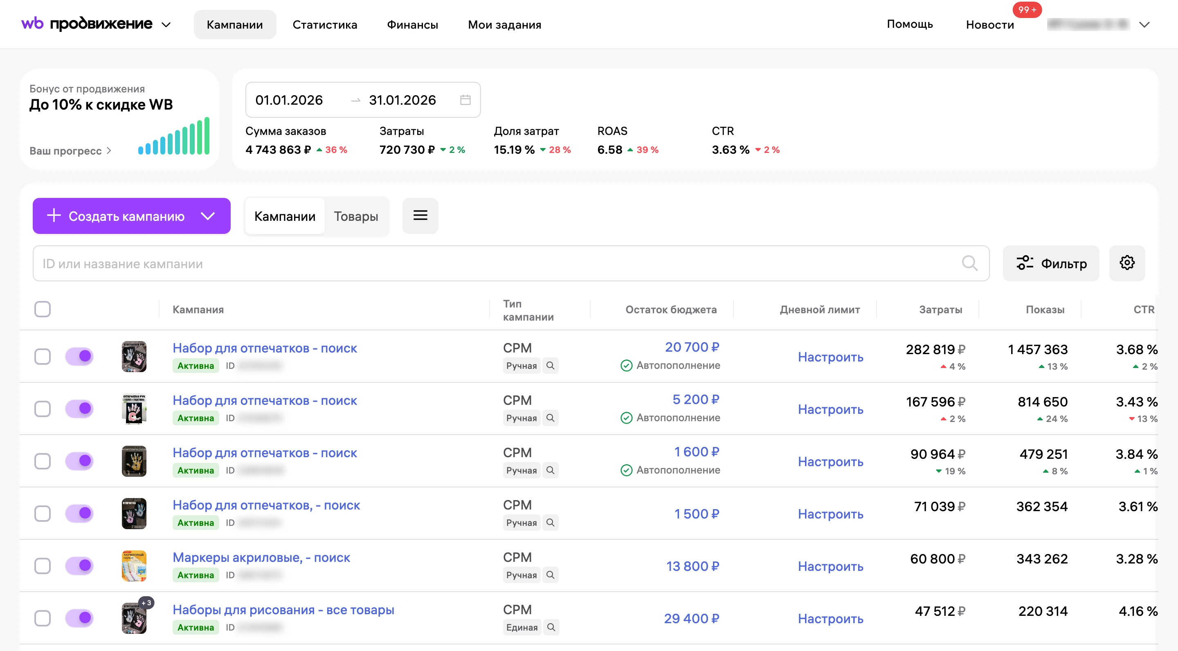Switch to the Товары tab

(x=356, y=216)
